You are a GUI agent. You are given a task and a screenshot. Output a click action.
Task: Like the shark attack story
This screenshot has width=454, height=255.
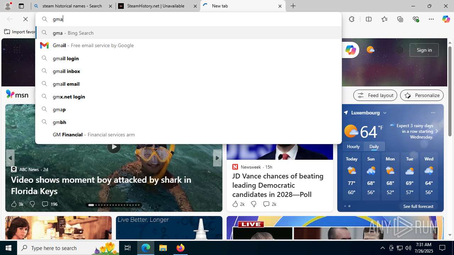pyautogui.click(x=17, y=204)
